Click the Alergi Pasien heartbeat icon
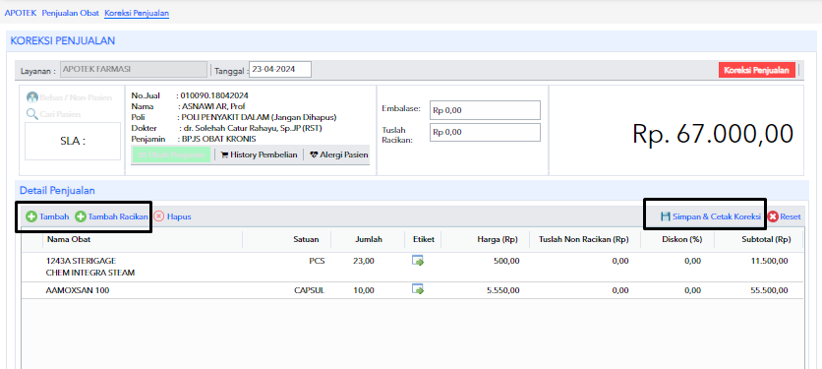This screenshot has height=369, width=822. click(314, 154)
